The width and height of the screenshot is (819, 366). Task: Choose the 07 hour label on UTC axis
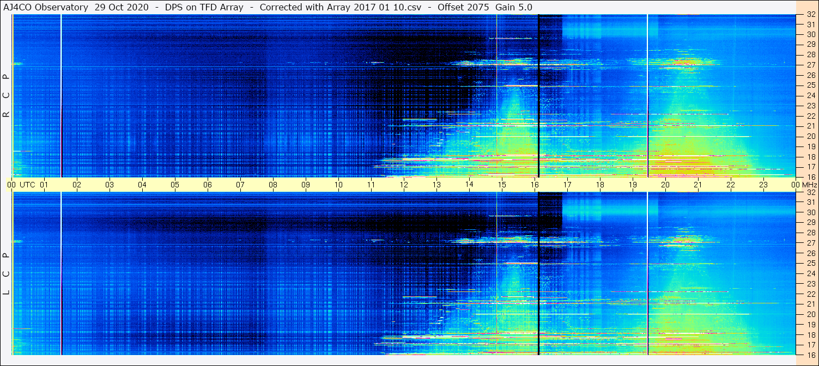(x=240, y=185)
